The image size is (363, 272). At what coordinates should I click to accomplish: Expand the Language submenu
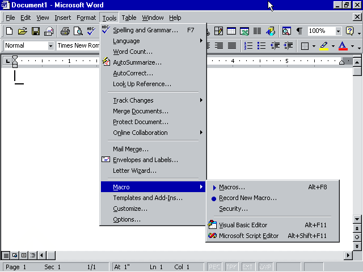pos(153,41)
